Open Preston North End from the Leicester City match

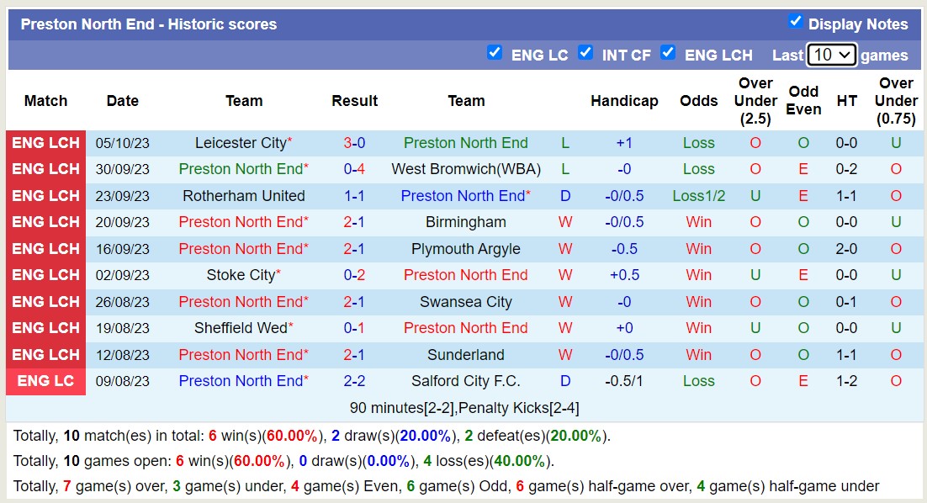pyautogui.click(x=465, y=142)
